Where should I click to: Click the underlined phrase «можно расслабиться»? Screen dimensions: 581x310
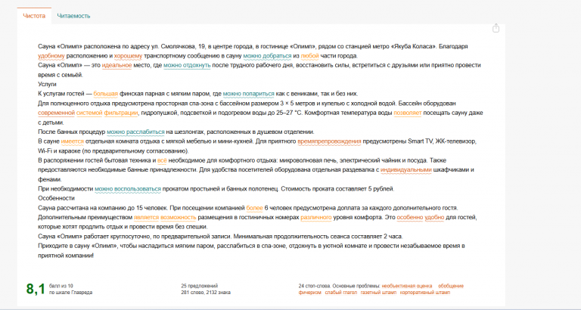tap(135, 132)
